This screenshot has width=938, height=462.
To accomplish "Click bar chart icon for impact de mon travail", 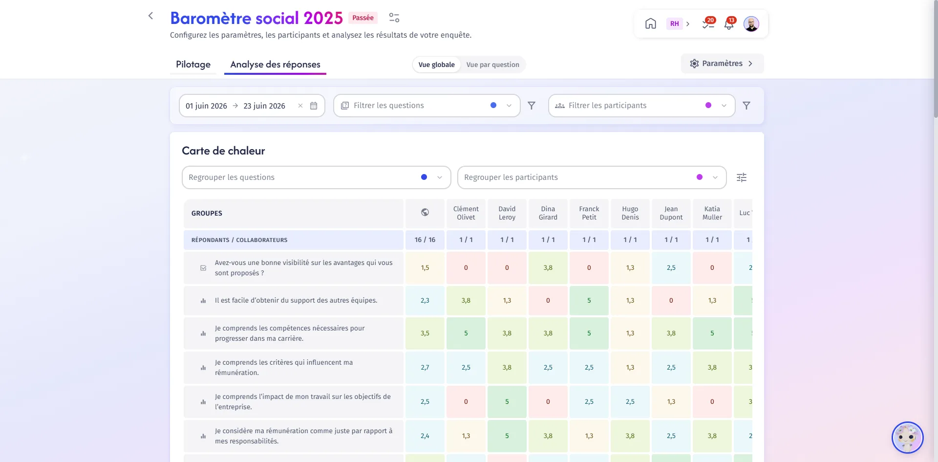I will click(203, 402).
